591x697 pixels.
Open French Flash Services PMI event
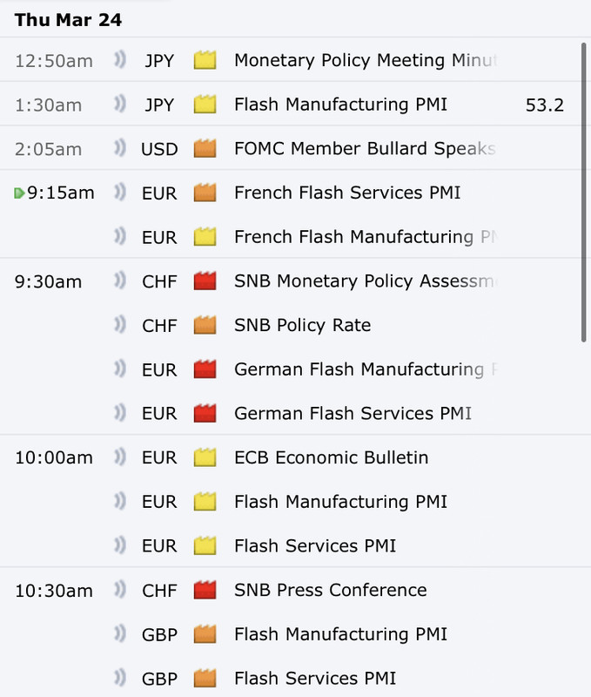[x=347, y=193]
